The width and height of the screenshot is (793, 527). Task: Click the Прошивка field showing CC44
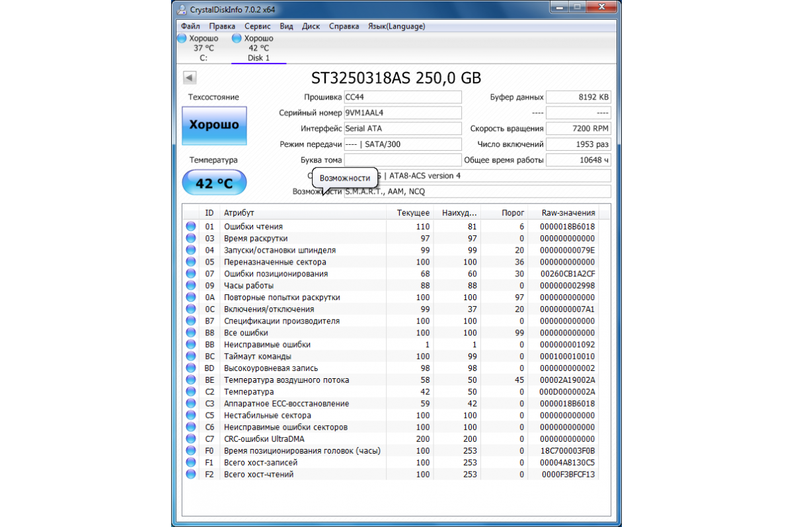point(402,97)
